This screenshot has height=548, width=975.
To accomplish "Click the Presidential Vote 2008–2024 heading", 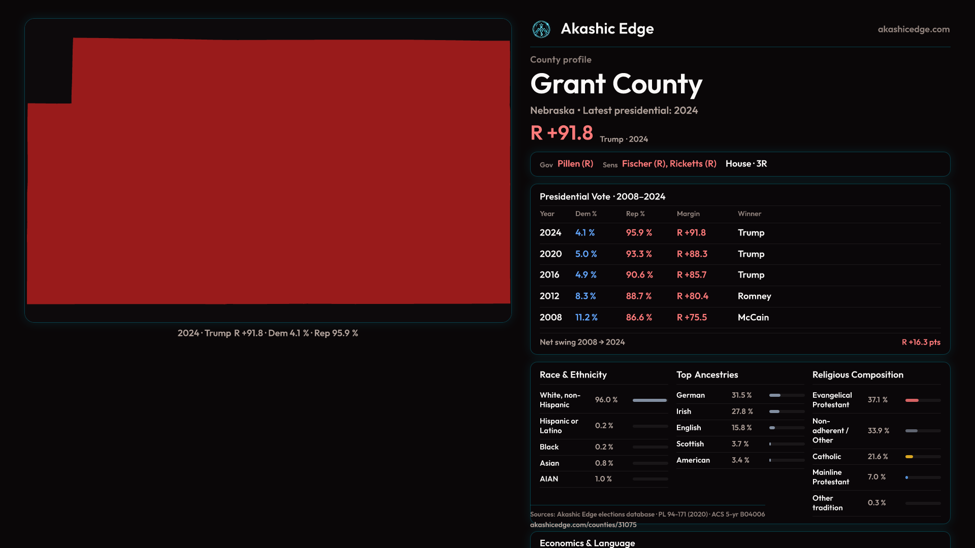I will (602, 197).
